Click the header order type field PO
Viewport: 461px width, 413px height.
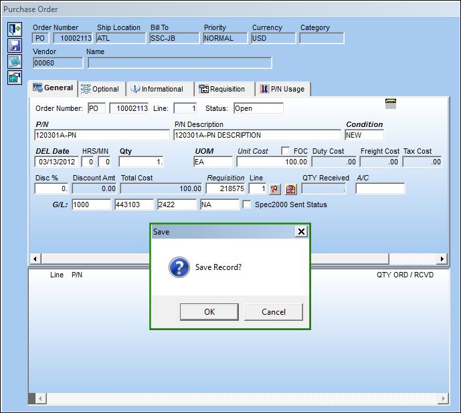tap(40, 38)
